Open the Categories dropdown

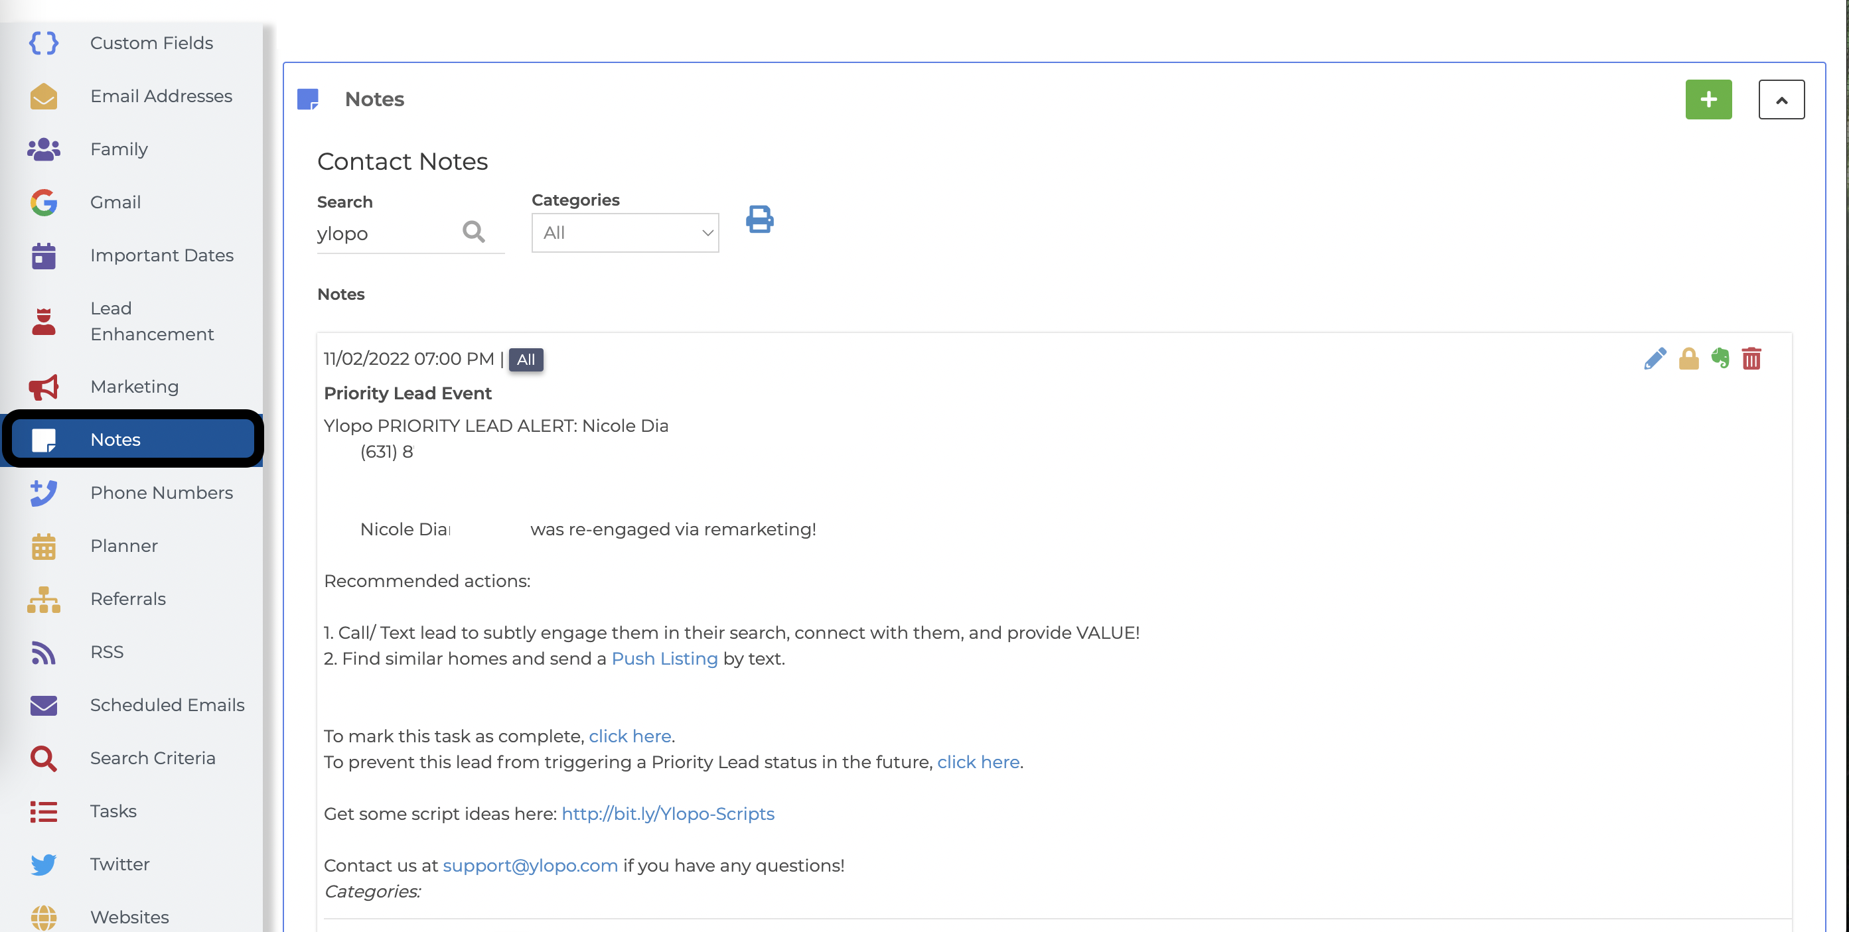[625, 232]
